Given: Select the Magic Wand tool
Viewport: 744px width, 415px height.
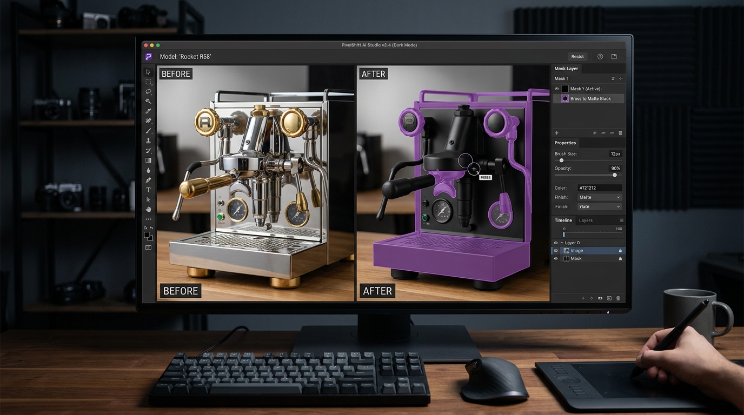Looking at the screenshot, I should pos(148,101).
